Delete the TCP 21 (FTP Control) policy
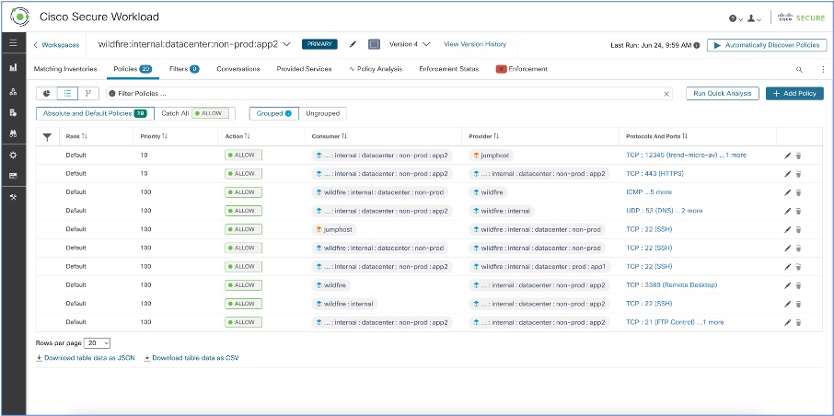This screenshot has height=416, width=834. [x=798, y=323]
